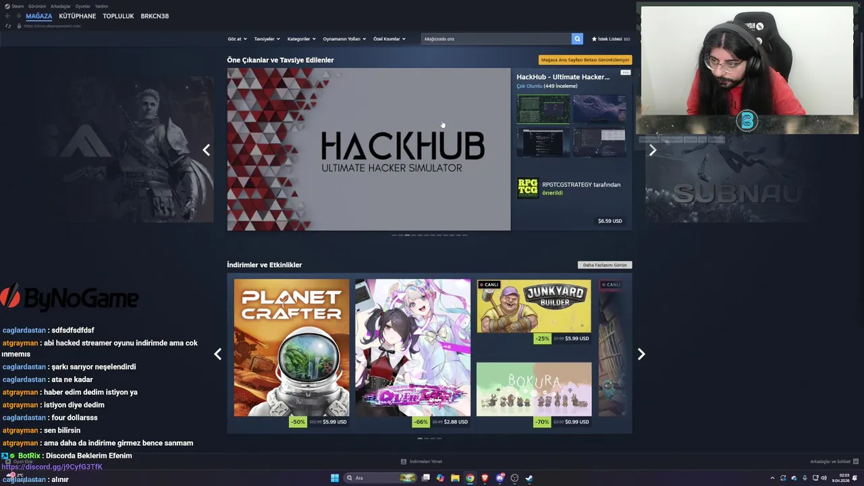Switch to the TOPLULUK tab

coord(118,16)
